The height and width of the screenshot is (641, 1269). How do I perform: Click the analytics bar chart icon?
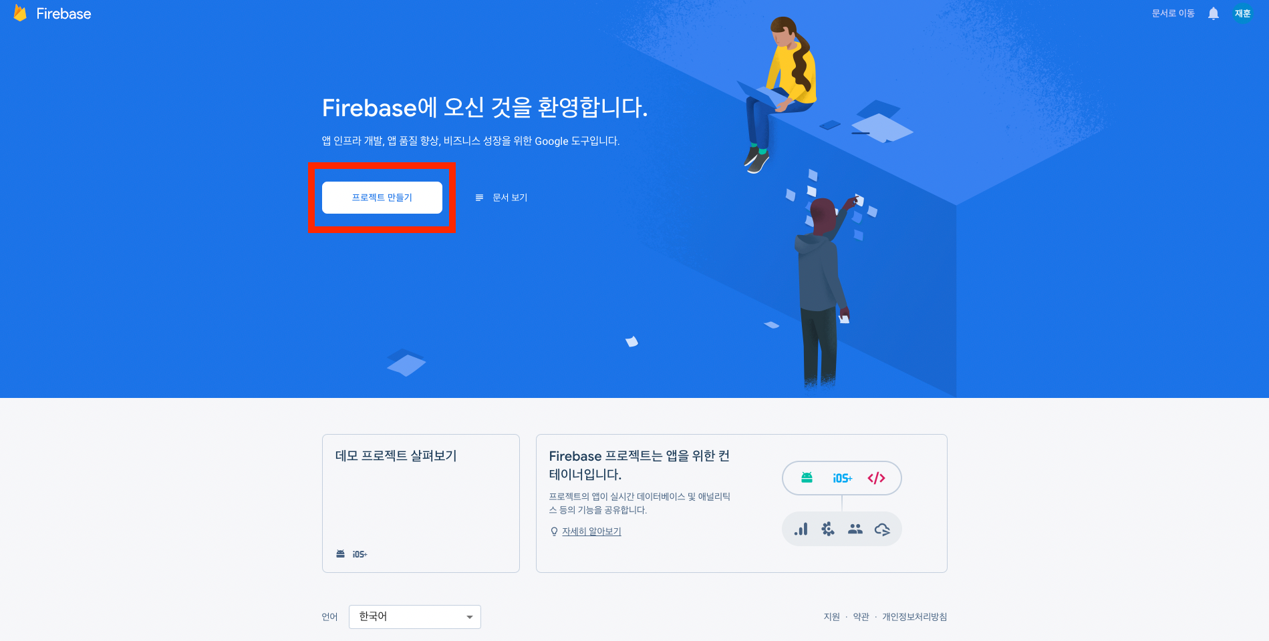coord(801,529)
